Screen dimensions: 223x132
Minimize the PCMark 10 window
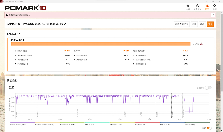[207, 1]
